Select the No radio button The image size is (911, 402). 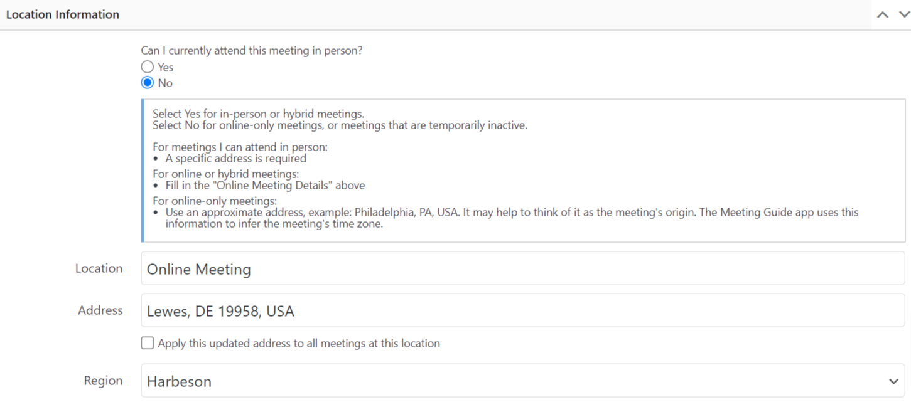click(x=147, y=82)
